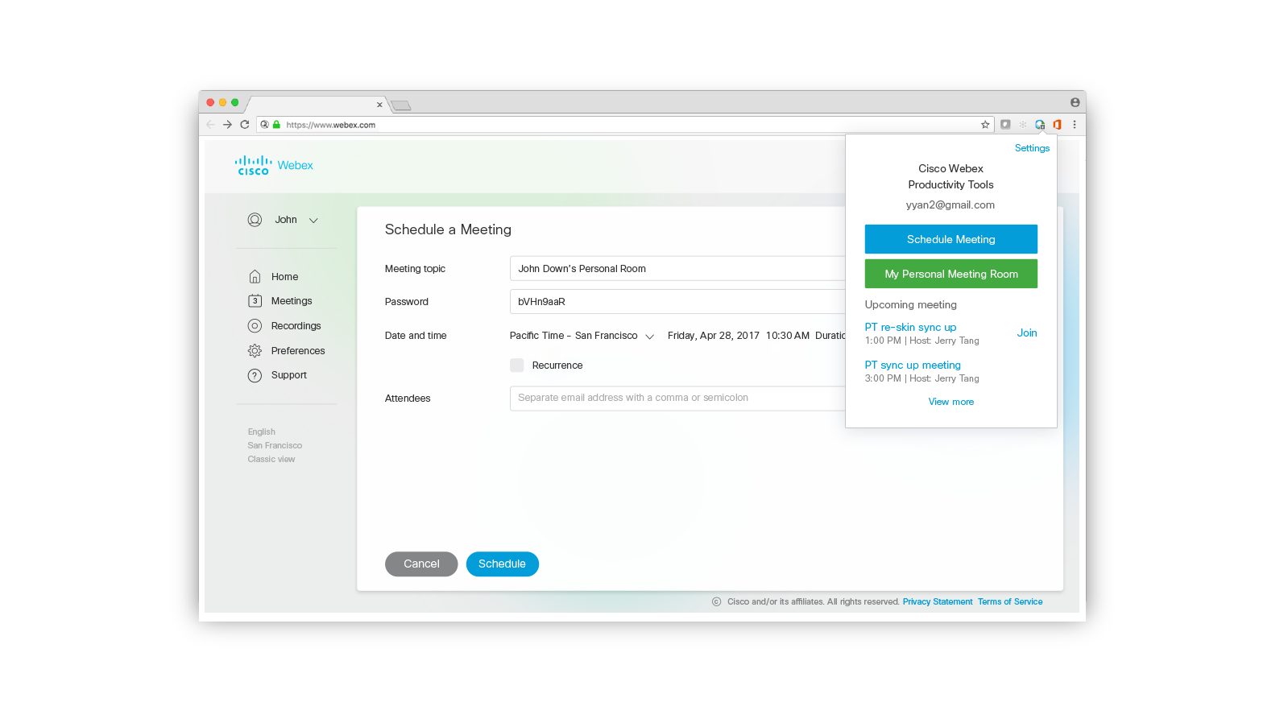Open the Privacy Statement link
The image size is (1288, 727).
coord(938,602)
